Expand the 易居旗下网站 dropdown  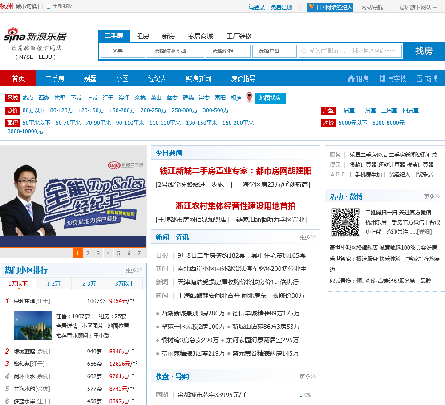(418, 8)
